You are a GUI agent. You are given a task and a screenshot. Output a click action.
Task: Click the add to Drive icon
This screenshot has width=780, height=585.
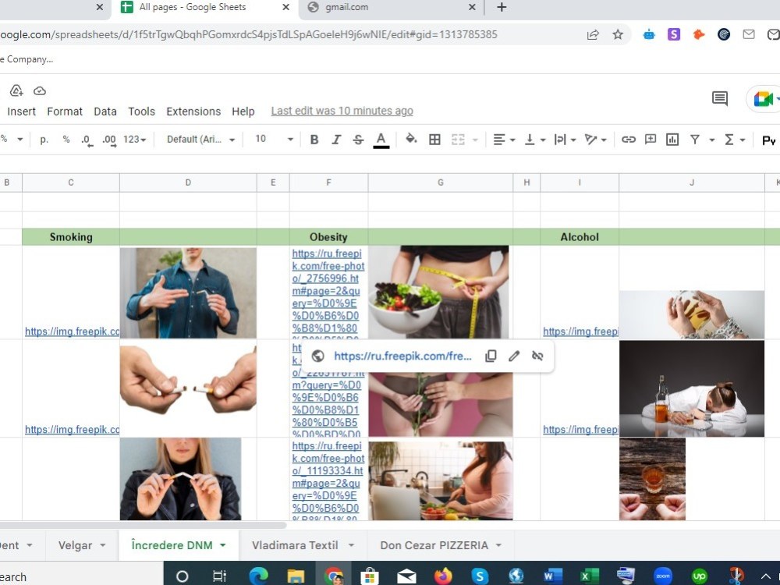coord(16,90)
